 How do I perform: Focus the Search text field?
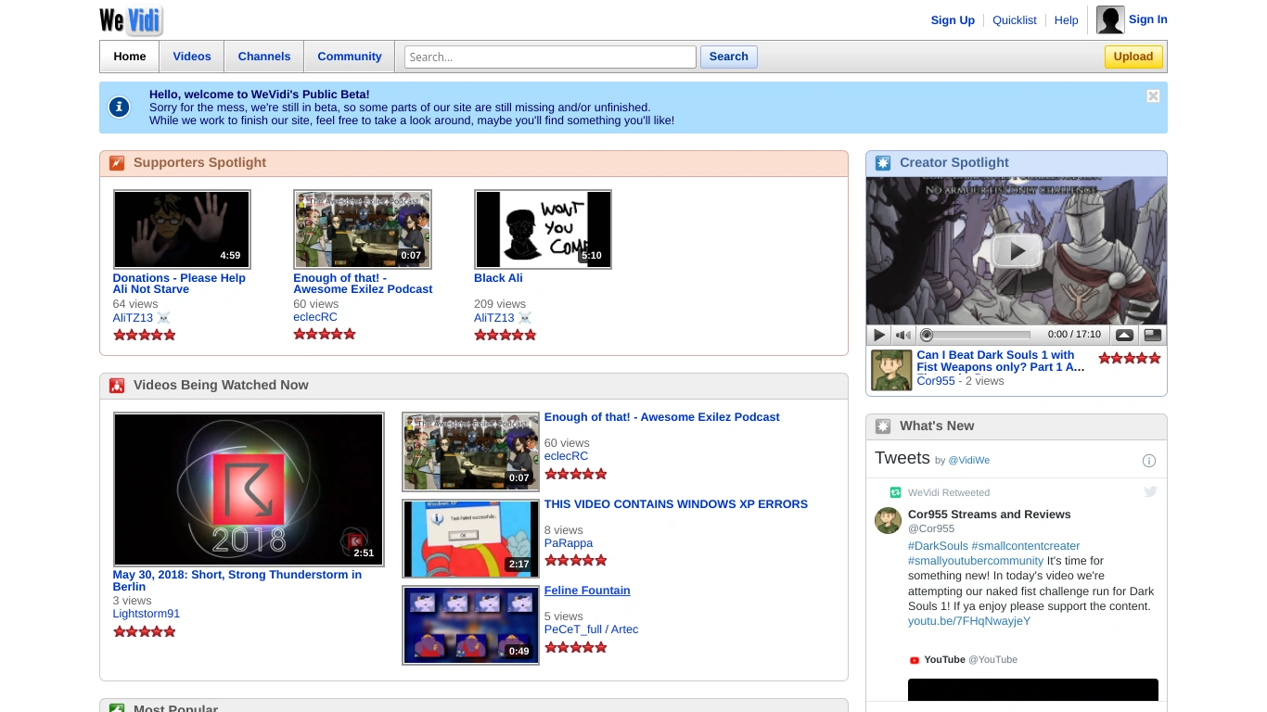click(x=550, y=57)
